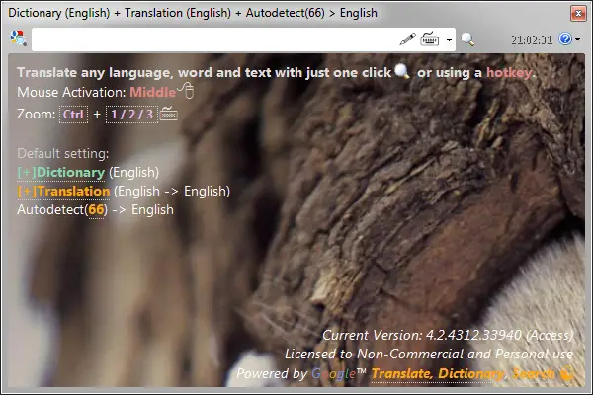Click the orange 66 autodetect languages link
This screenshot has width=593, height=395.
click(x=96, y=209)
